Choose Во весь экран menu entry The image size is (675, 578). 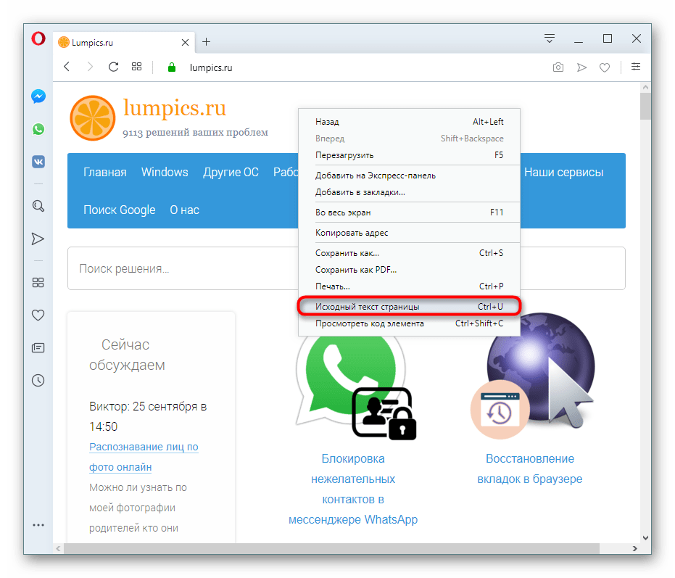coord(409,212)
